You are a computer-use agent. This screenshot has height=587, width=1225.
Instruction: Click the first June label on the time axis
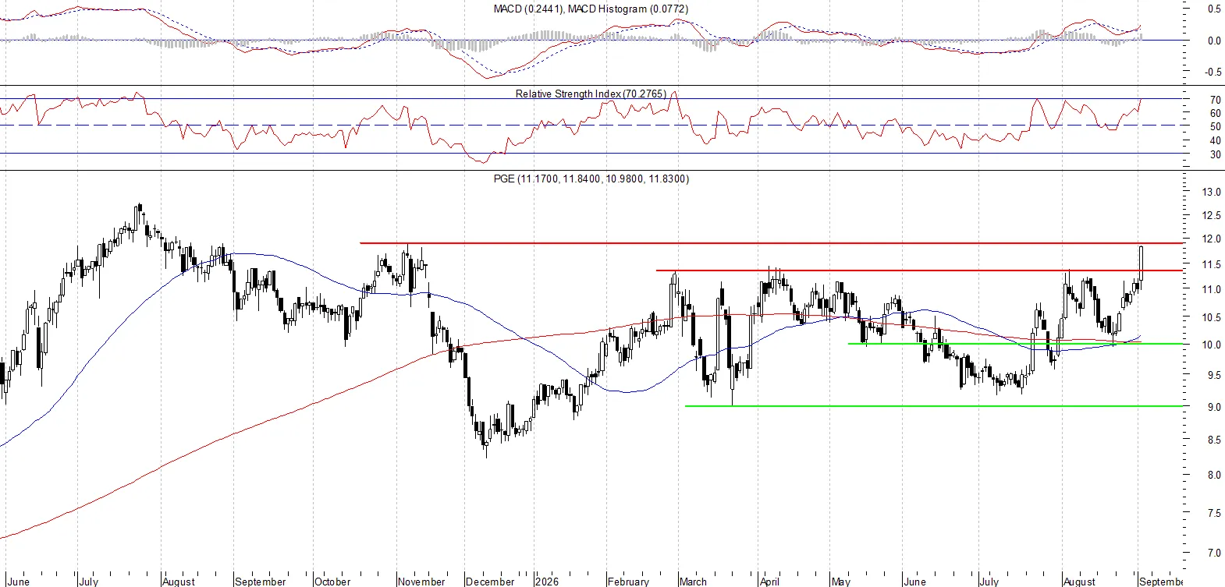coord(18,582)
